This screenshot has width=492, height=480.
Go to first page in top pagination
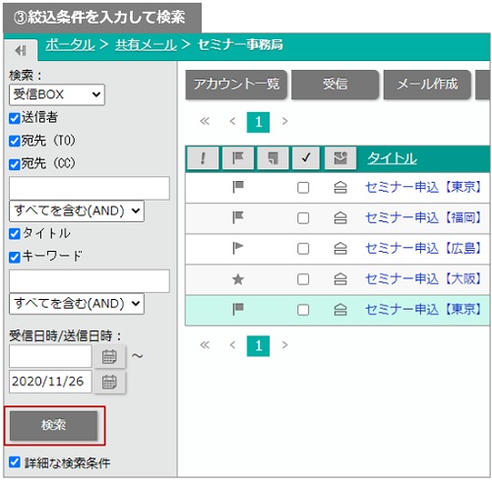click(x=205, y=121)
